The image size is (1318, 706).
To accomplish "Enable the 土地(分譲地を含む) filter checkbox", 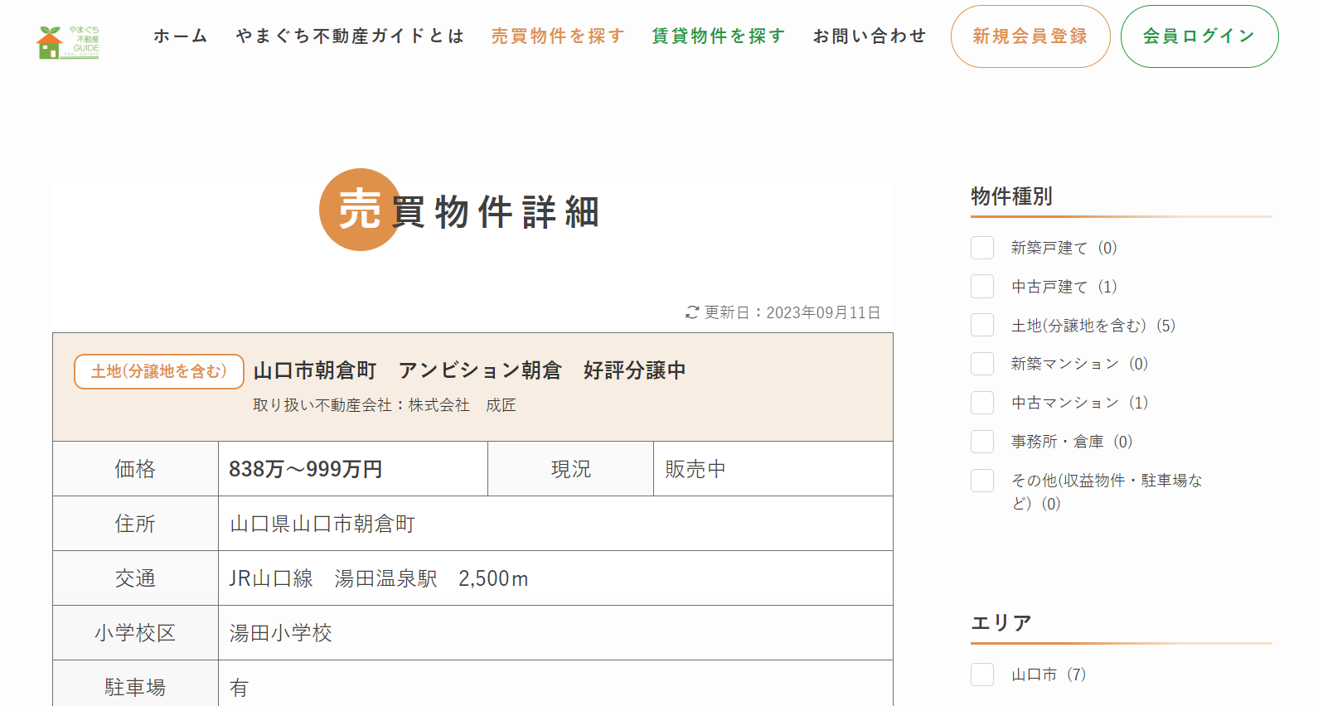I will click(982, 325).
